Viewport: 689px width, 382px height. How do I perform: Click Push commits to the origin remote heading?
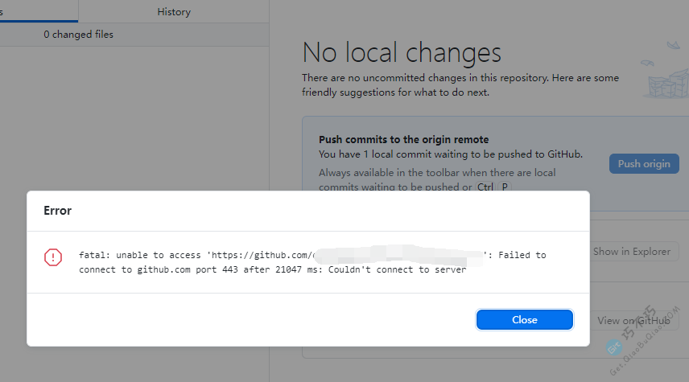click(x=404, y=140)
